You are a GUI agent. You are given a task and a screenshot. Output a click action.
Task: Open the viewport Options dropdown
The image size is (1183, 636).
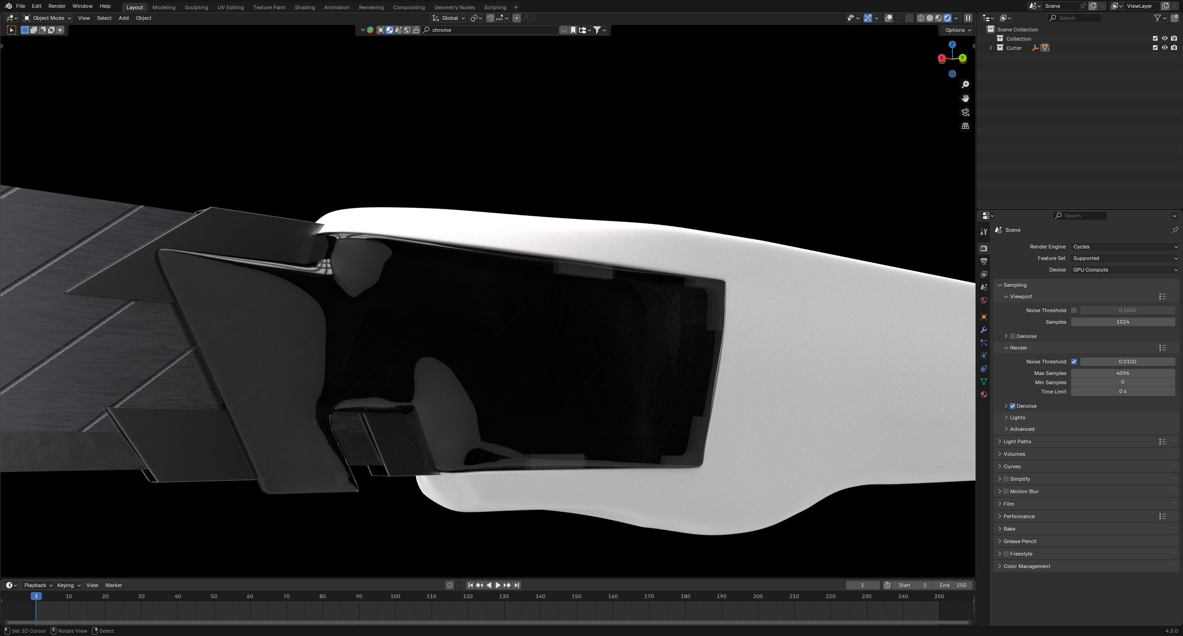(957, 30)
